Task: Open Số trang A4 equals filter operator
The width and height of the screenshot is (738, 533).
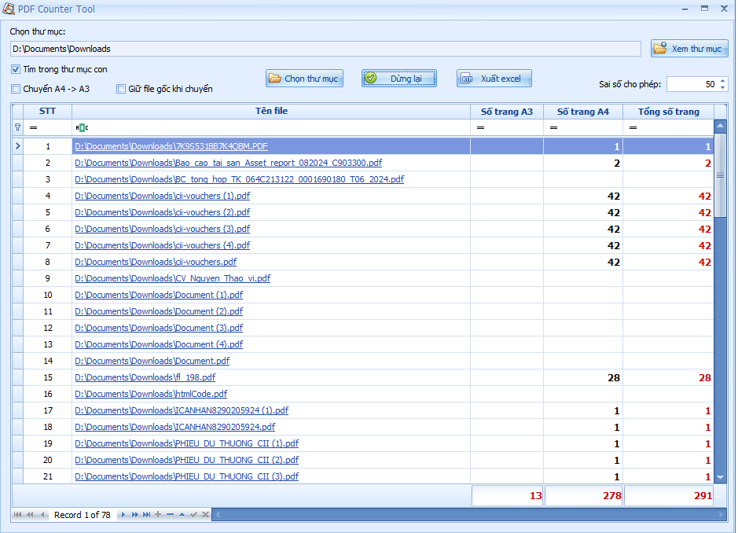Action: pos(553,127)
